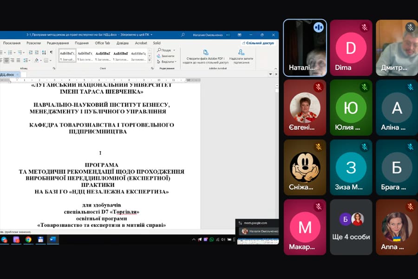Select the Dima participant tile
The image size is (418, 279).
coord(351,47)
